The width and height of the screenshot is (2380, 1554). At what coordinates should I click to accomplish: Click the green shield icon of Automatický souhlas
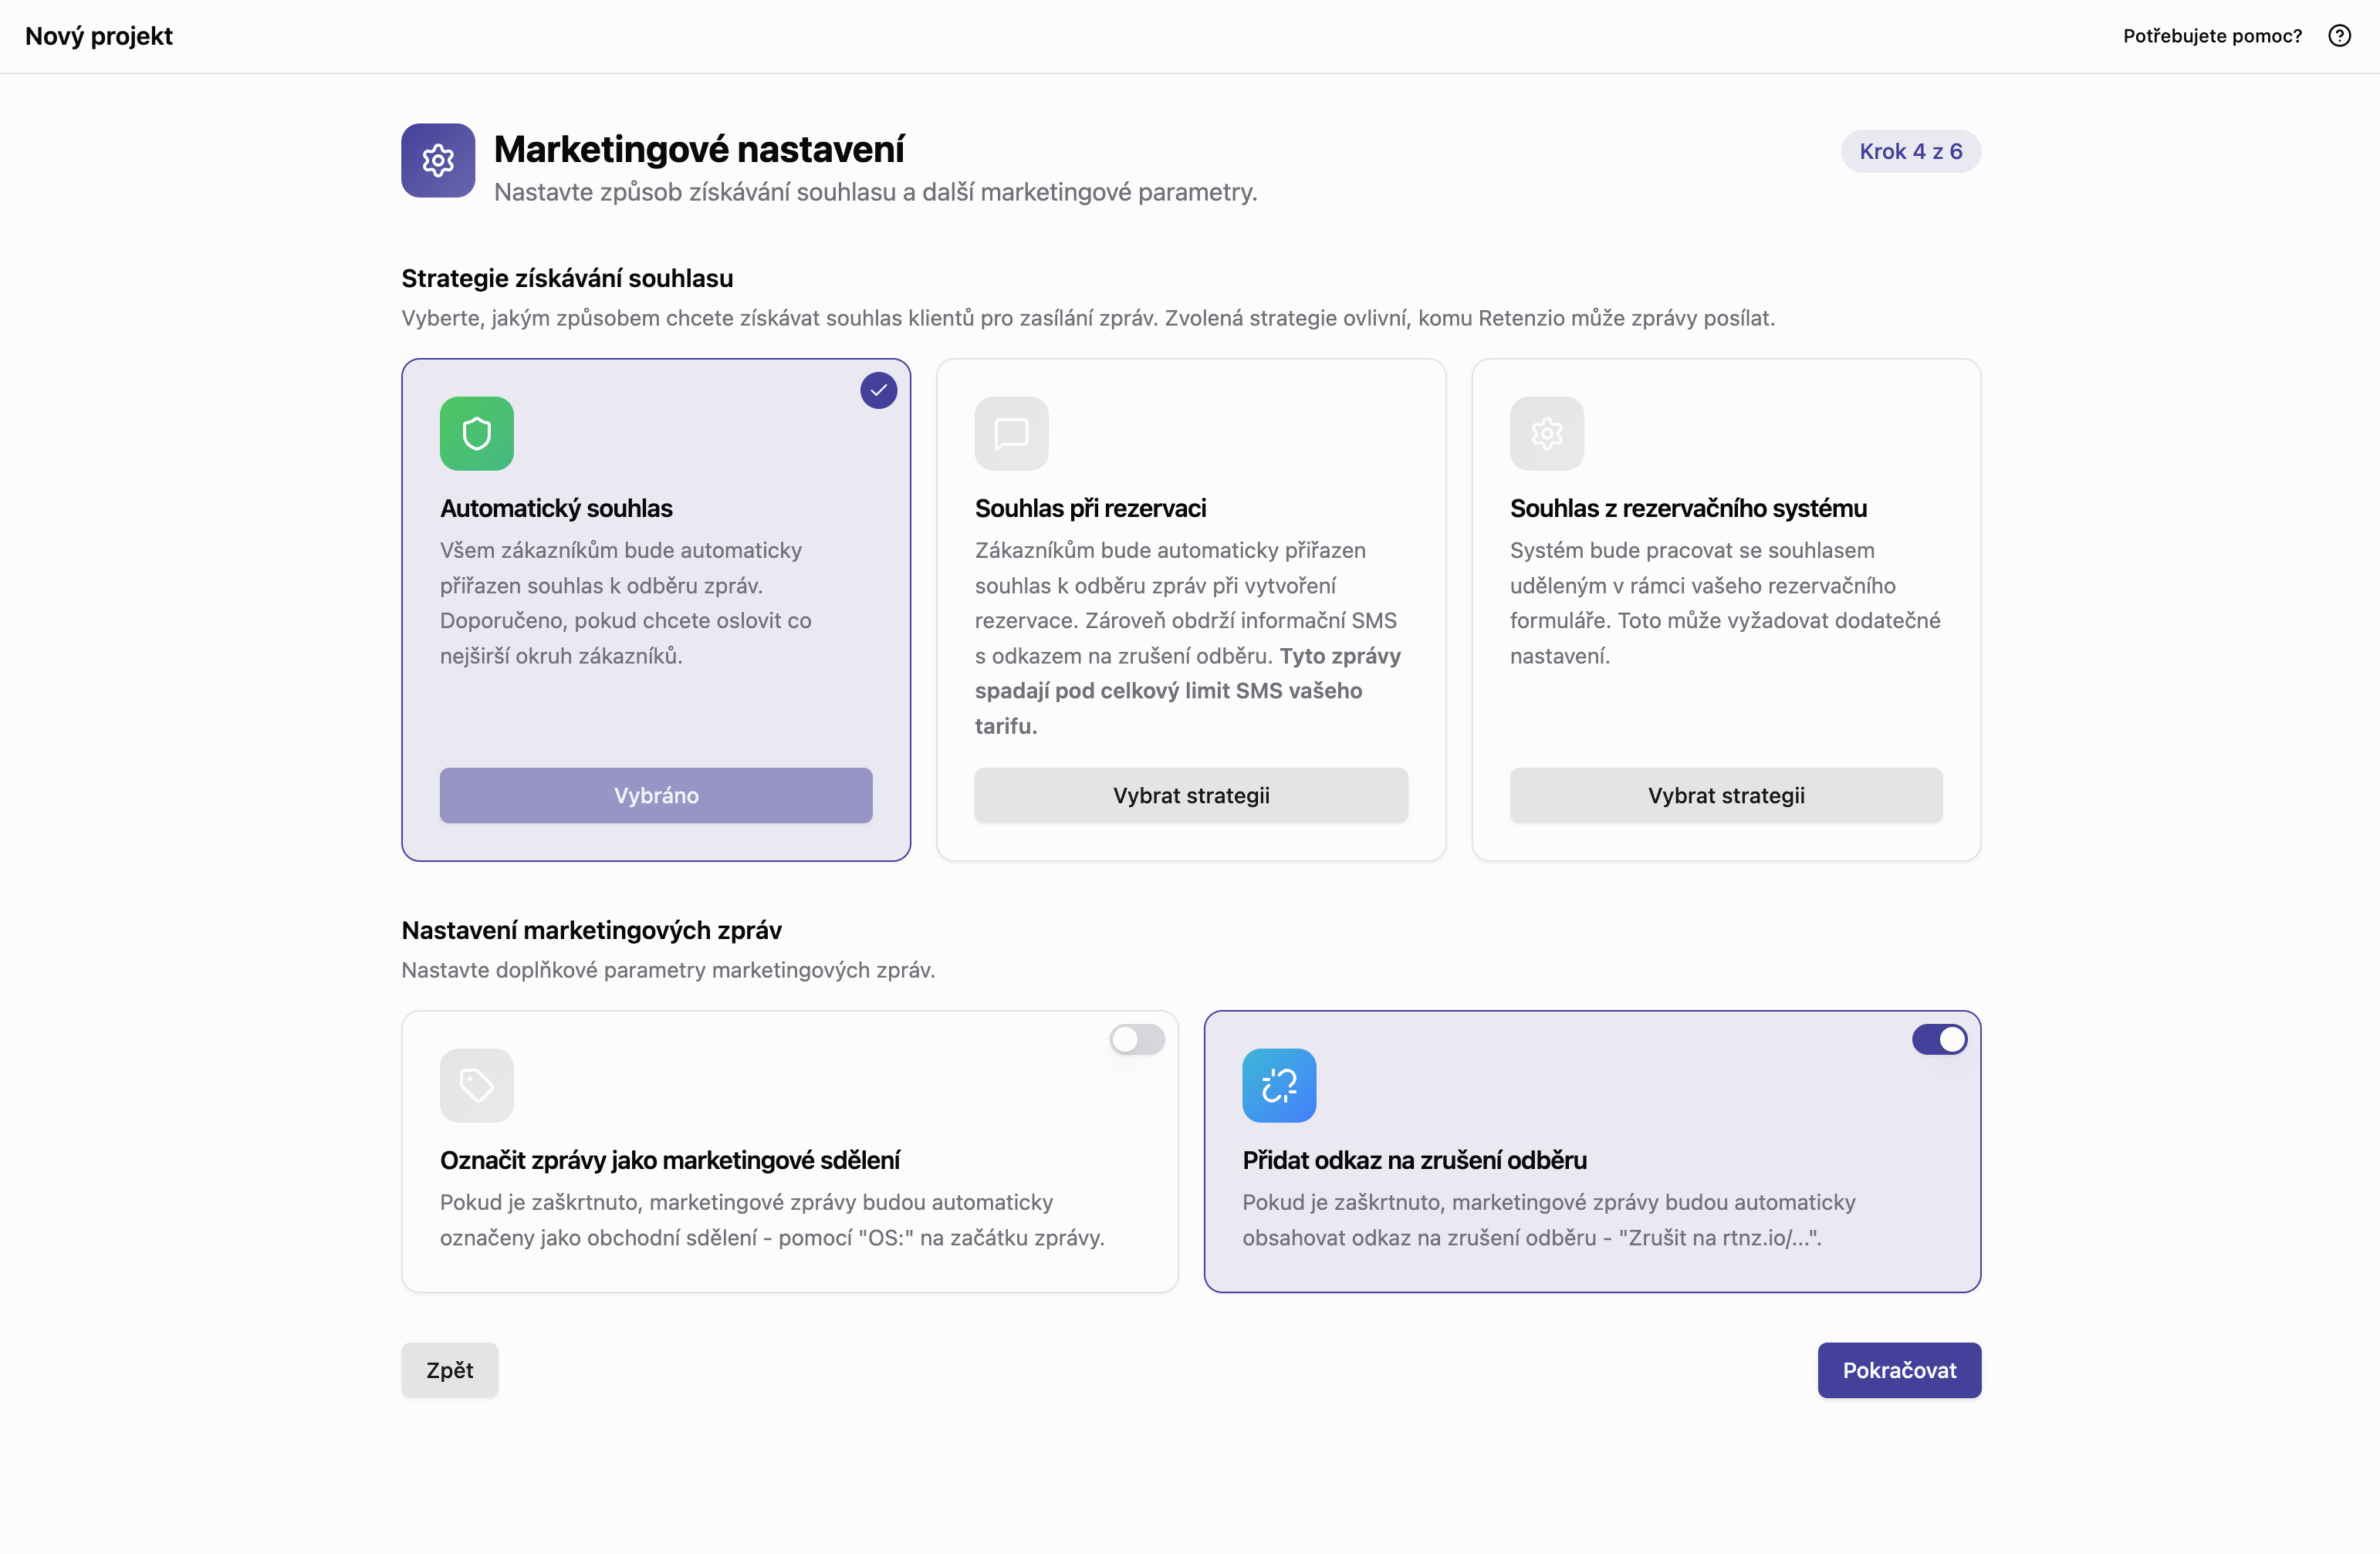[477, 433]
